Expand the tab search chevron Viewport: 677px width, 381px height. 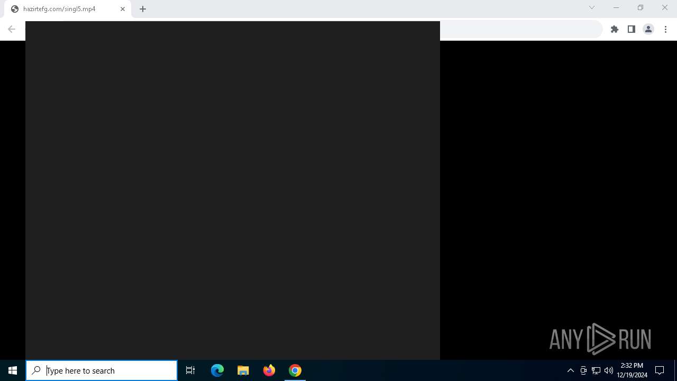(x=592, y=7)
